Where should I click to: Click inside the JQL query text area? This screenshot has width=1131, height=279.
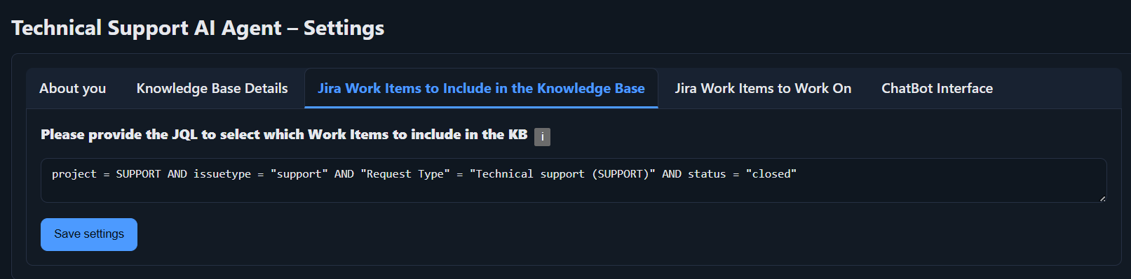[x=574, y=180]
